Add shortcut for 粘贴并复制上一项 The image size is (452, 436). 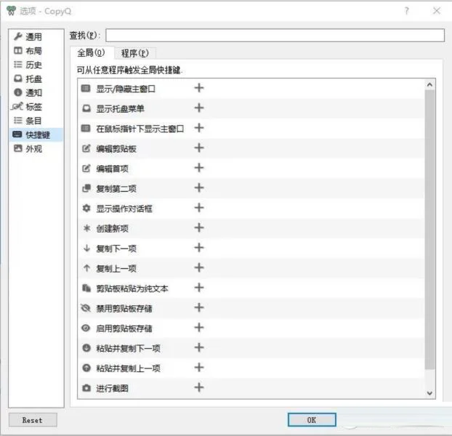coord(199,368)
